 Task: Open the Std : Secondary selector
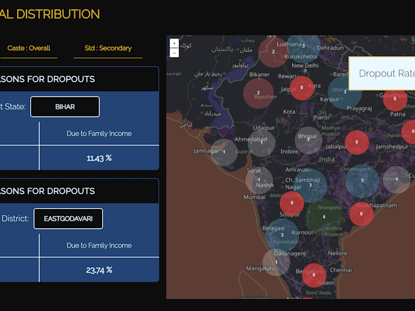click(x=108, y=48)
